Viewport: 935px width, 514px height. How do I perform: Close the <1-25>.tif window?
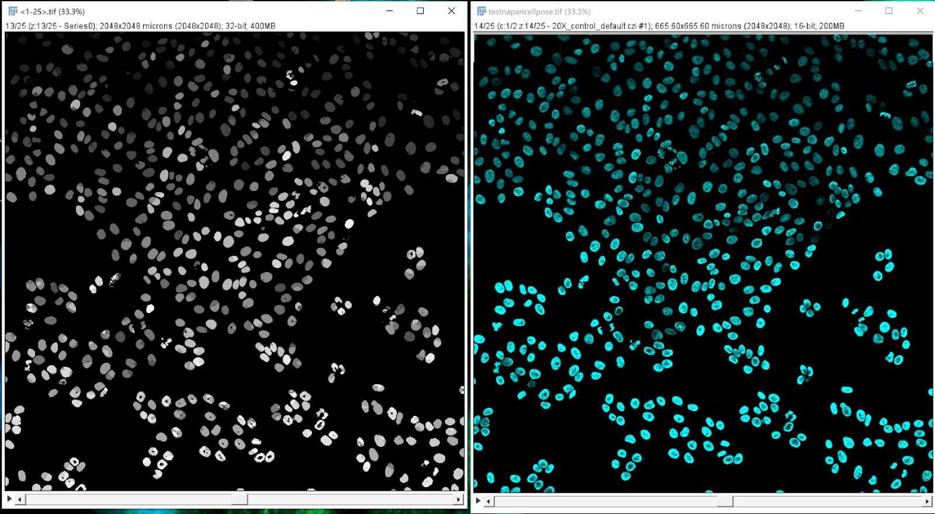tap(451, 11)
